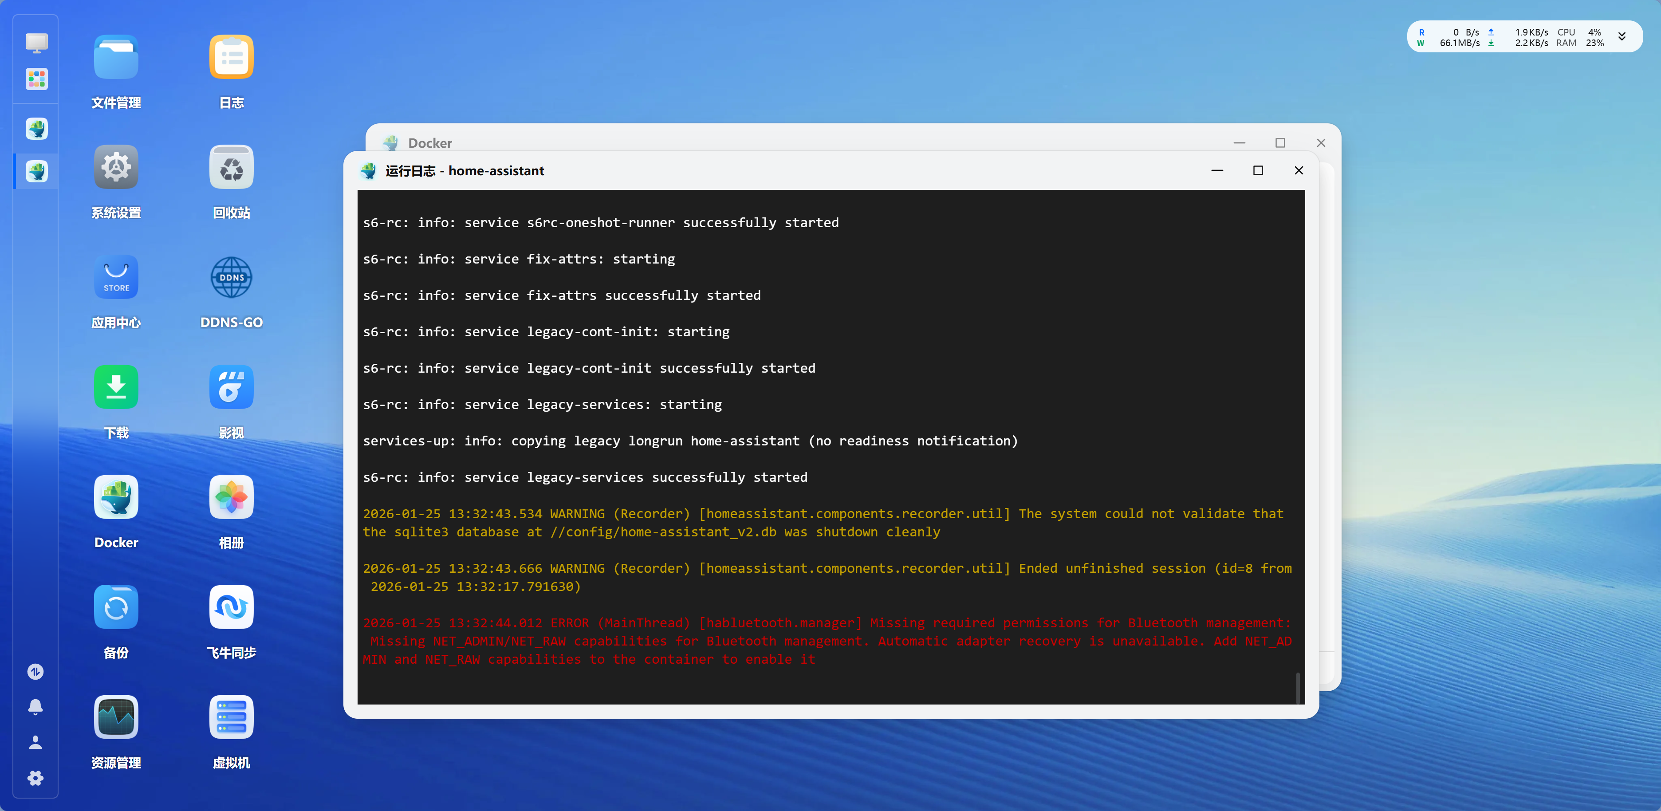Screen dimensions: 1661x811
Task: Launch the DDNS-GO desktop app
Action: click(231, 277)
